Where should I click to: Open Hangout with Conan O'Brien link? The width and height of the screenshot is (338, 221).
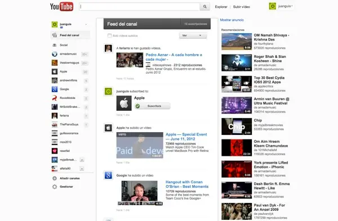(187, 184)
